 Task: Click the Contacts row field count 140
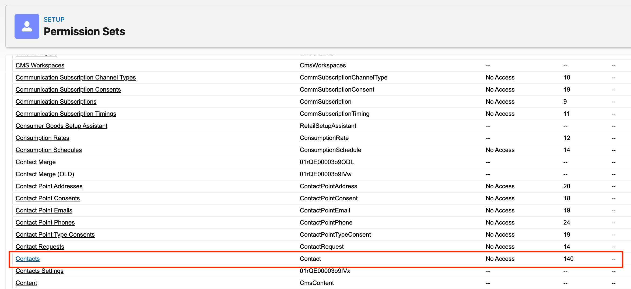(569, 259)
